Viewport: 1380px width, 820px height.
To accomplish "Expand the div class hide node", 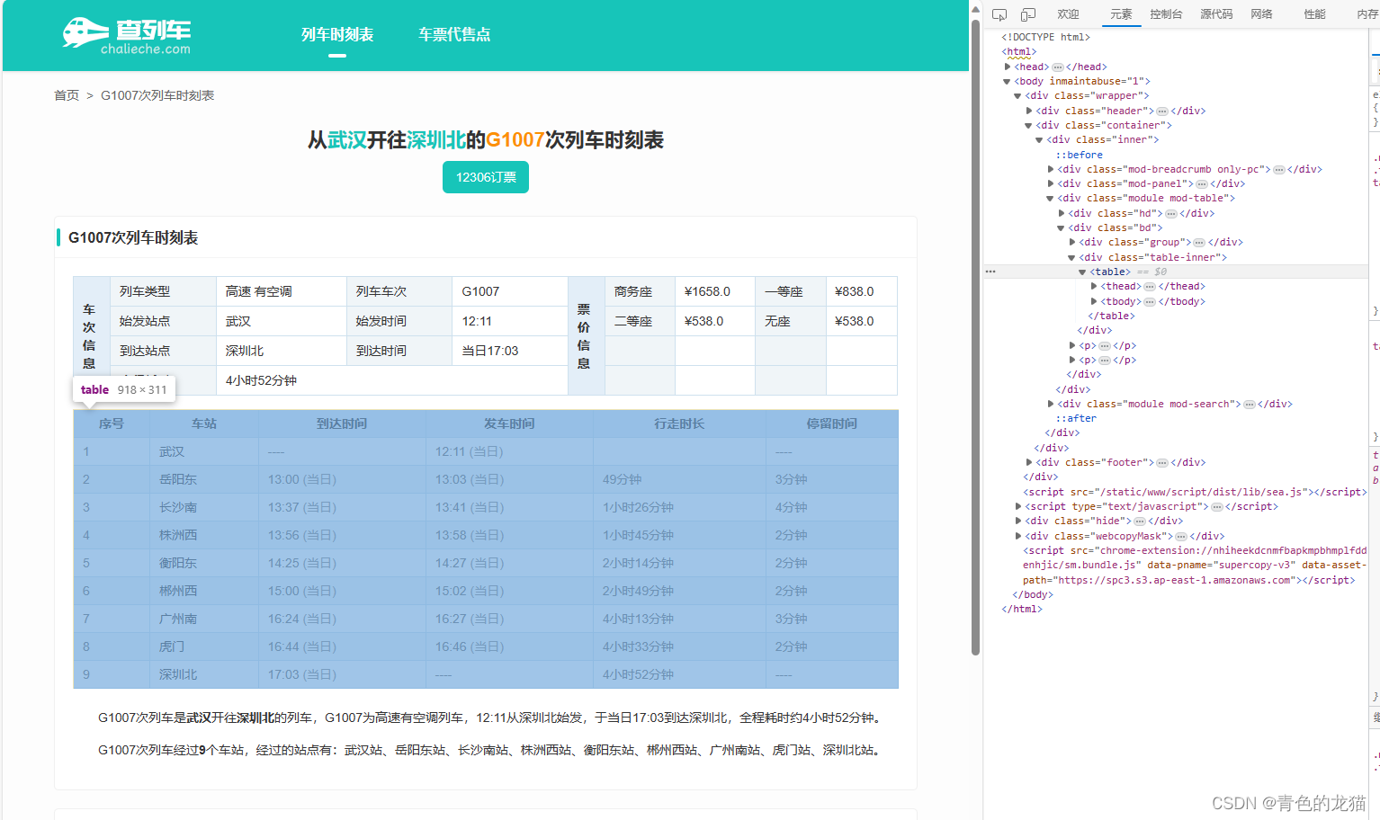I will [1018, 521].
